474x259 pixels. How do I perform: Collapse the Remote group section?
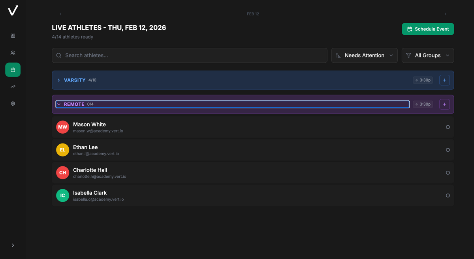click(x=59, y=104)
